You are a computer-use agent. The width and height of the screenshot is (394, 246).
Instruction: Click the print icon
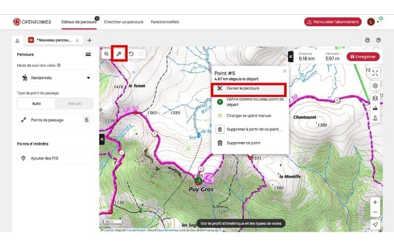point(367,40)
